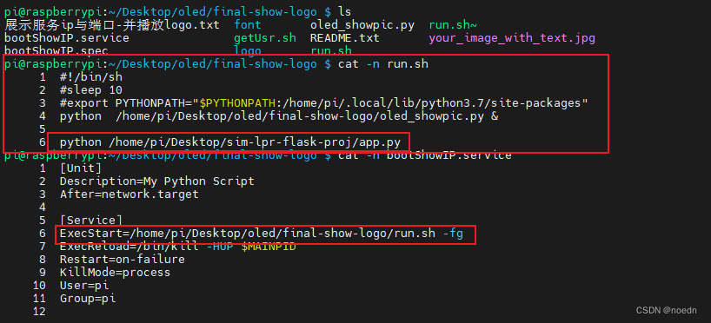Click on the font directory name

(248, 25)
